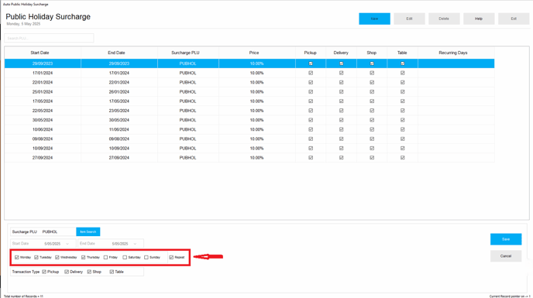Toggle Table transaction type checkbox

[x=112, y=272]
